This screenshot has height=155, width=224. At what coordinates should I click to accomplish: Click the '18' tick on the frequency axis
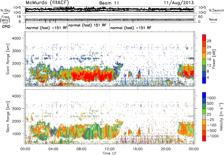[x=18, y=17]
